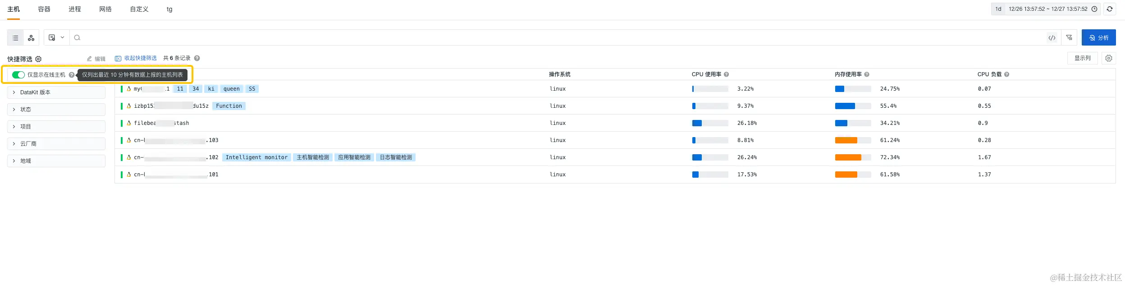The height and width of the screenshot is (285, 1125).
Task: Click the time range 12/26 13:57:52 ~ 12/27
Action: [x=1048, y=9]
